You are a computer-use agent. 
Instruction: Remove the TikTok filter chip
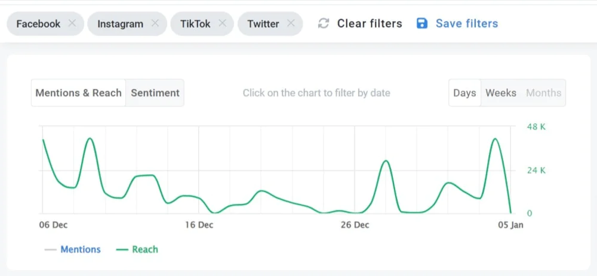(x=222, y=24)
